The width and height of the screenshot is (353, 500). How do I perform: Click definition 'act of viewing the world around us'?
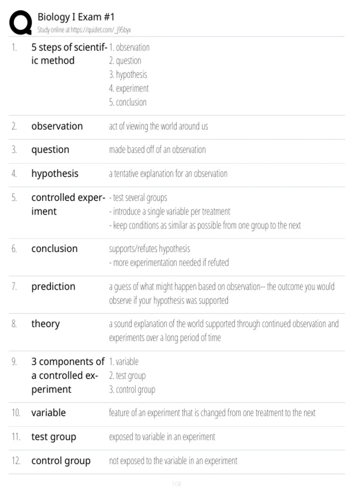click(159, 126)
